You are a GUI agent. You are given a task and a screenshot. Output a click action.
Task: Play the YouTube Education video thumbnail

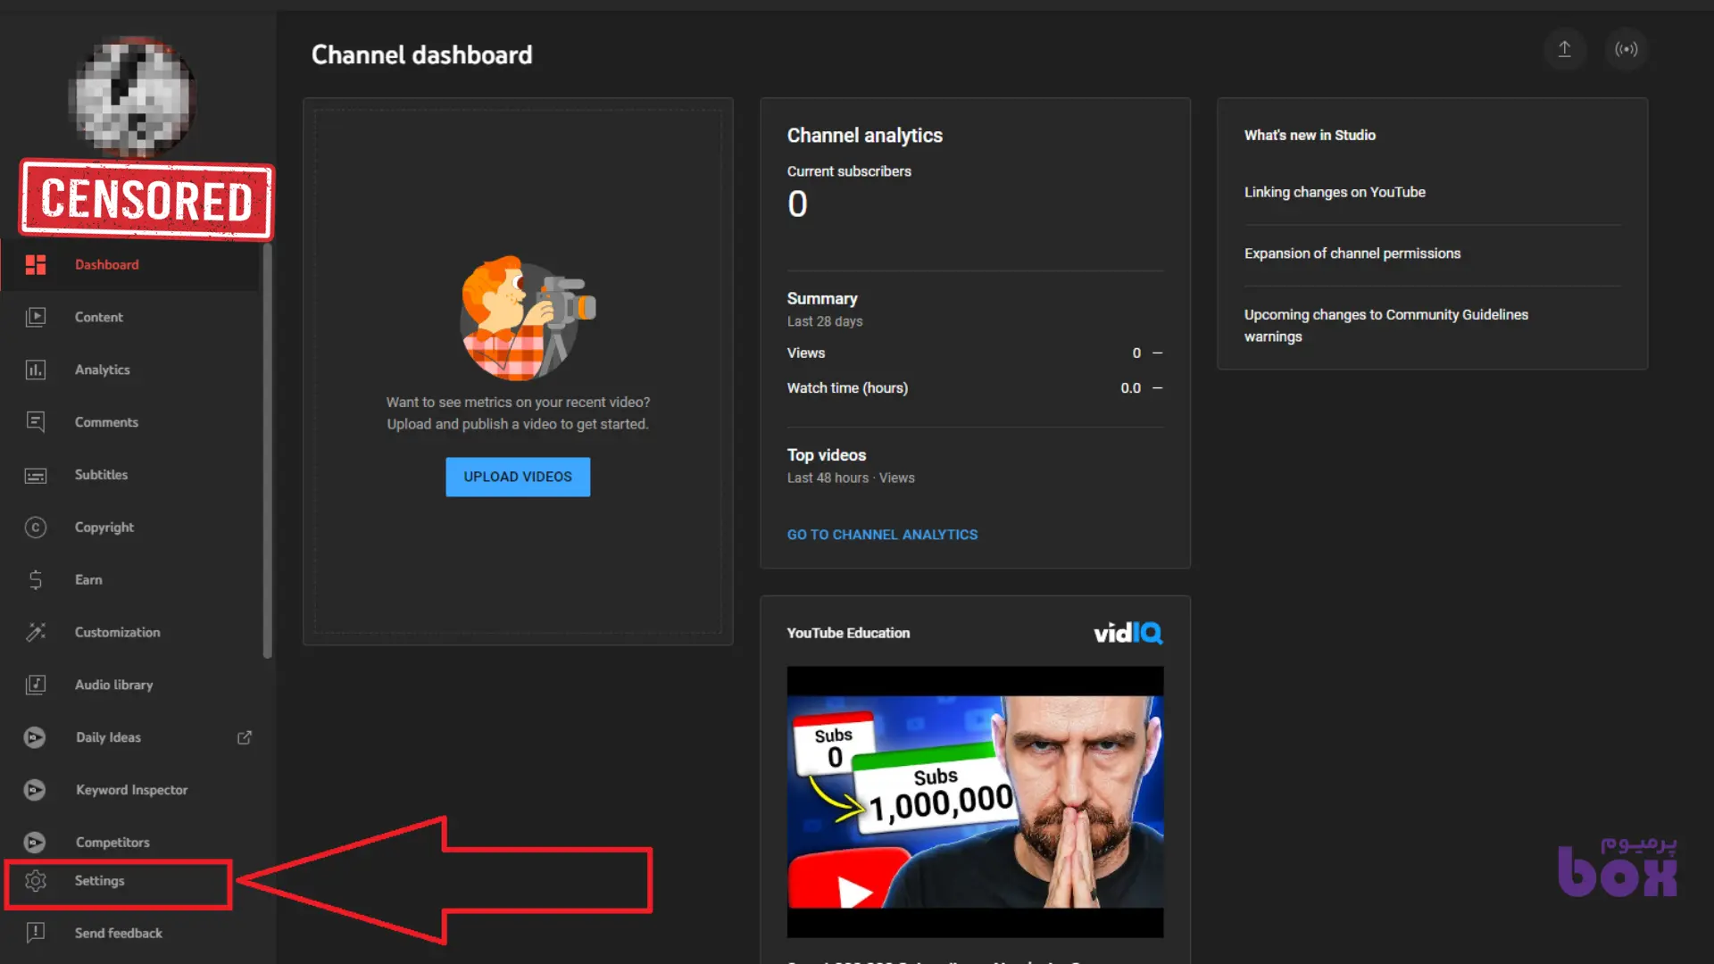(975, 802)
